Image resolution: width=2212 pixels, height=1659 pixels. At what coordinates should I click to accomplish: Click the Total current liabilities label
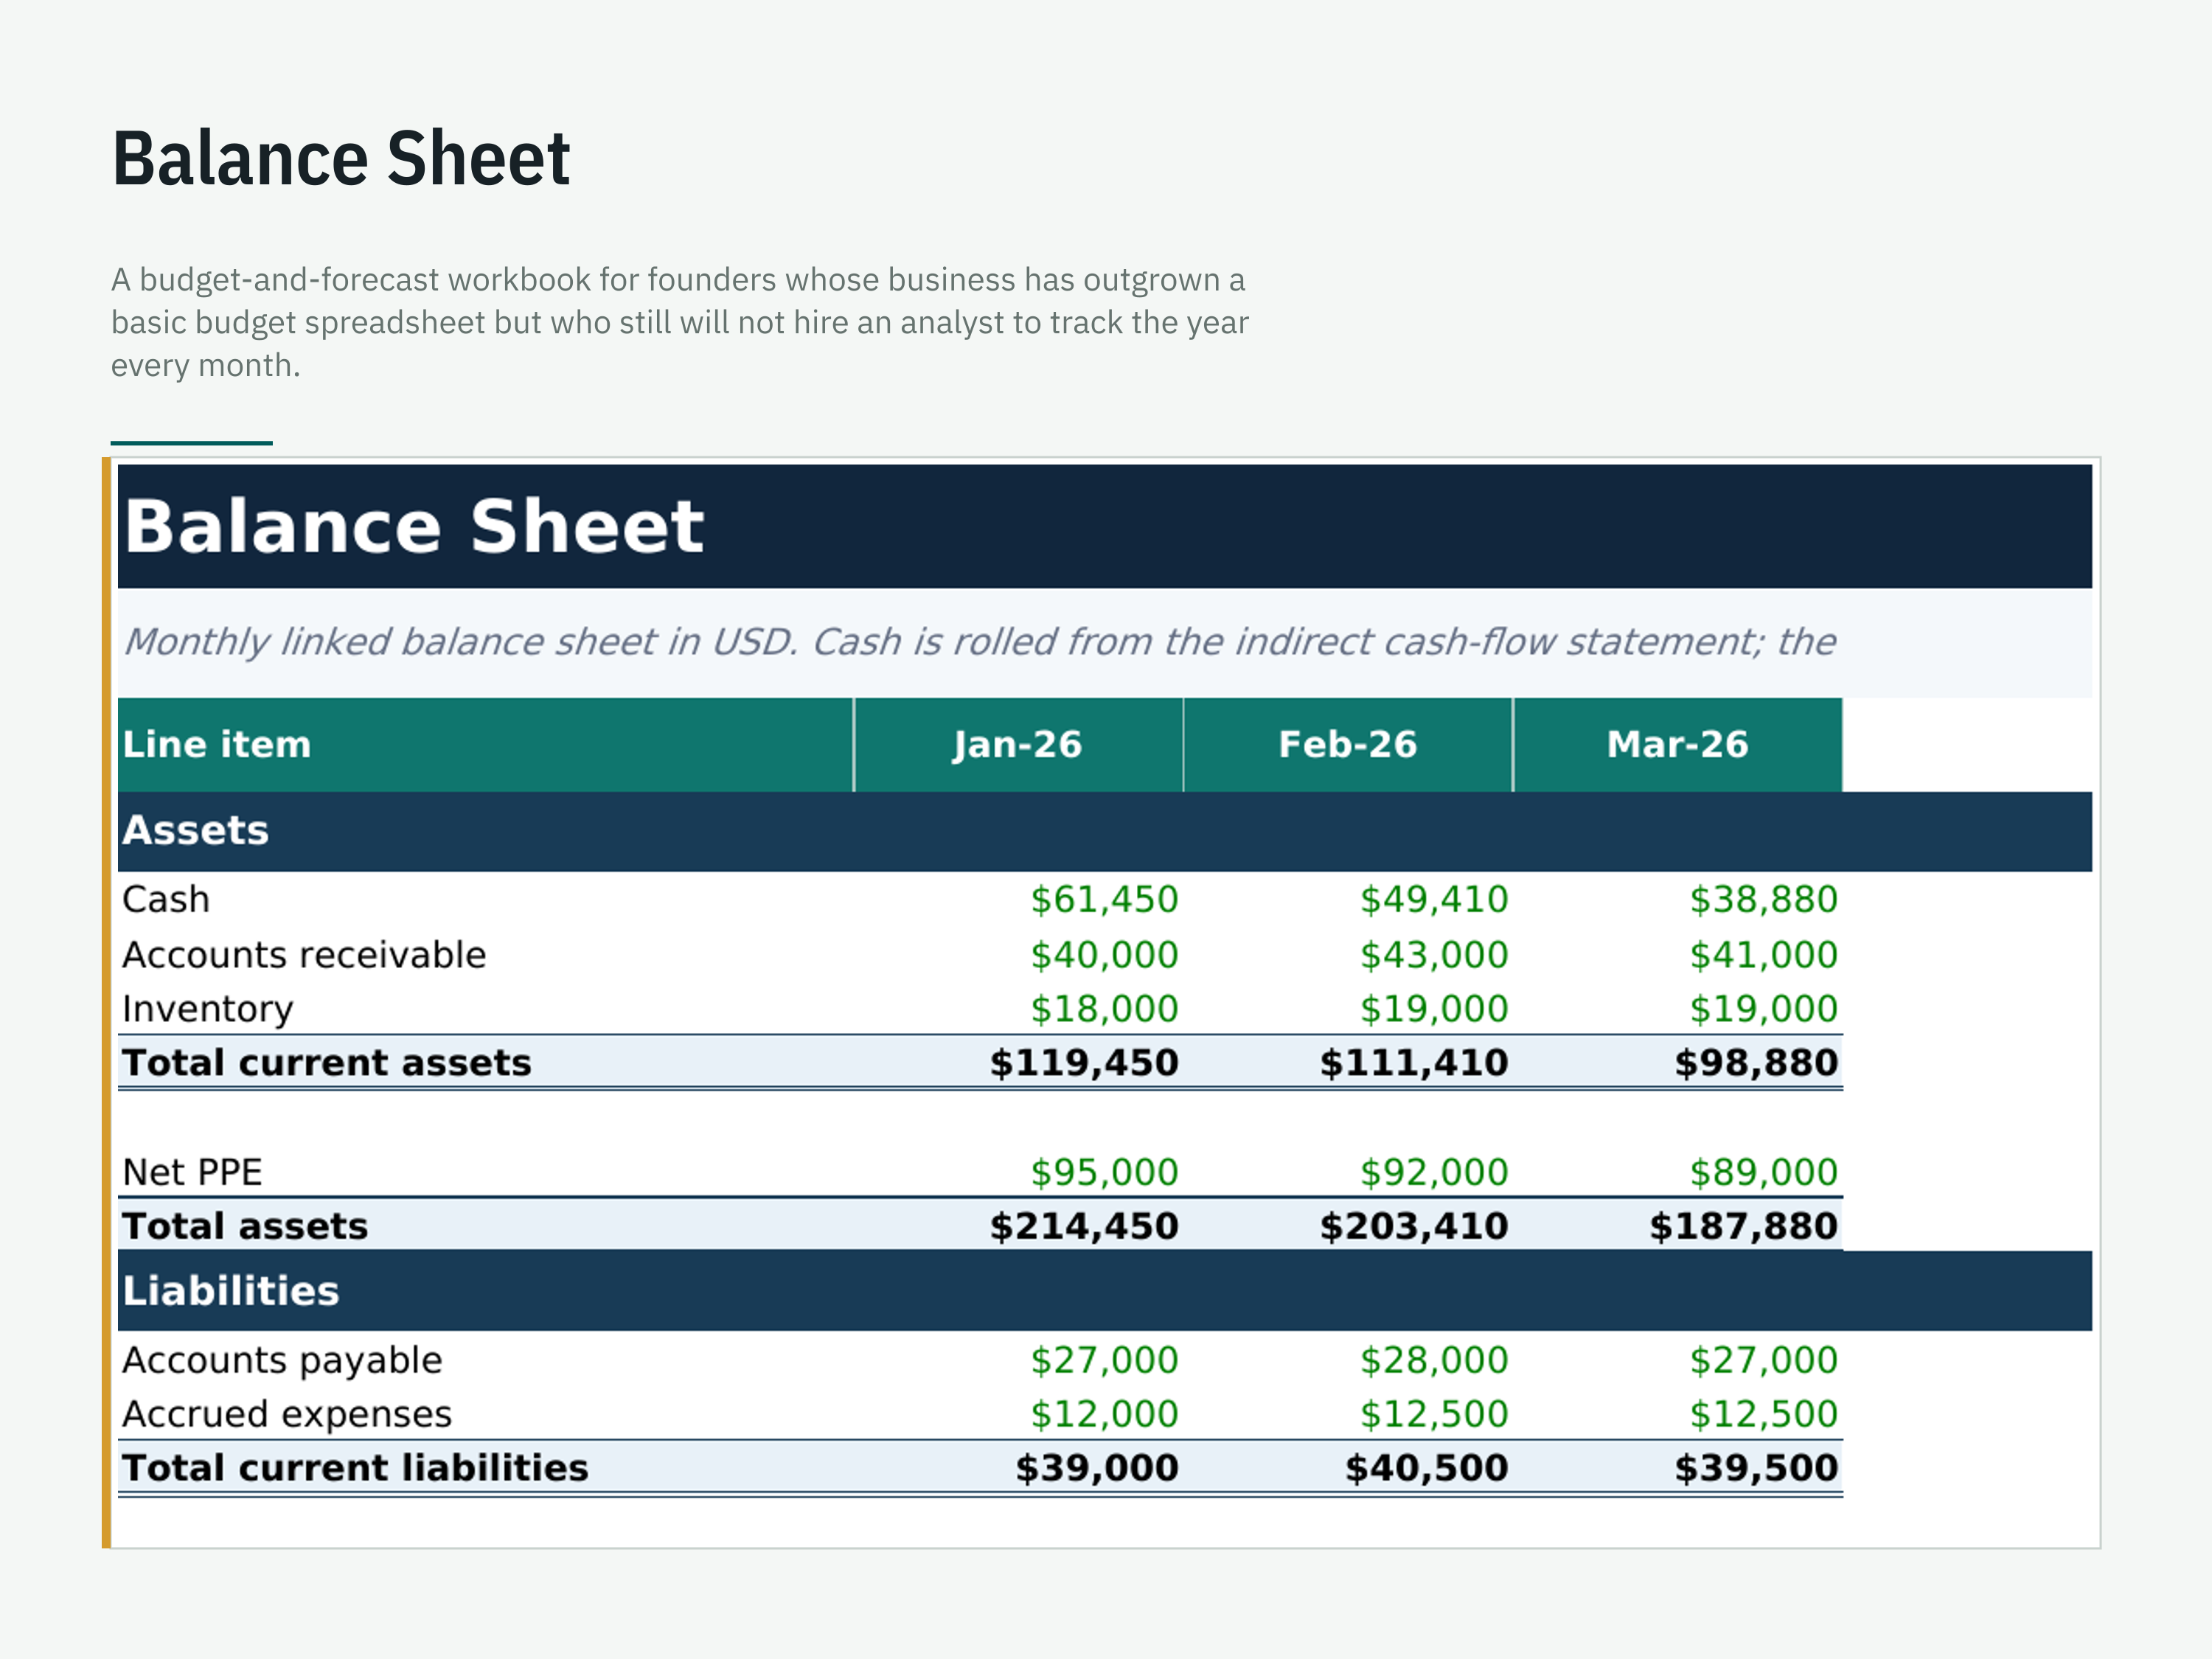[355, 1468]
